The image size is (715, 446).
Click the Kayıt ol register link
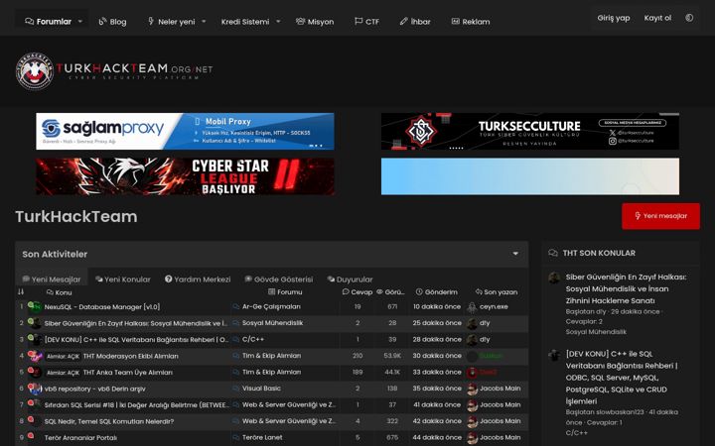[x=657, y=18]
